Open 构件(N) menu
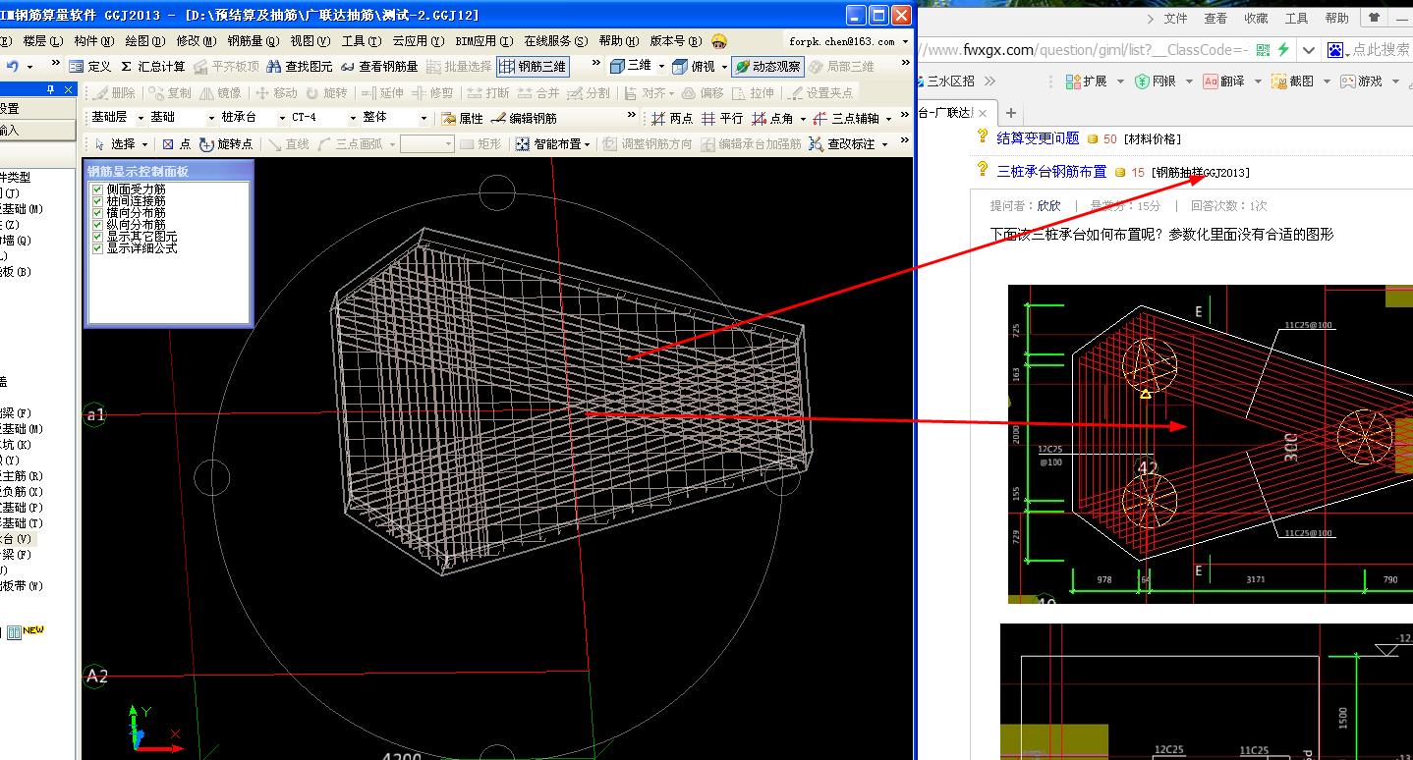Image resolution: width=1413 pixels, height=760 pixels. (x=94, y=40)
